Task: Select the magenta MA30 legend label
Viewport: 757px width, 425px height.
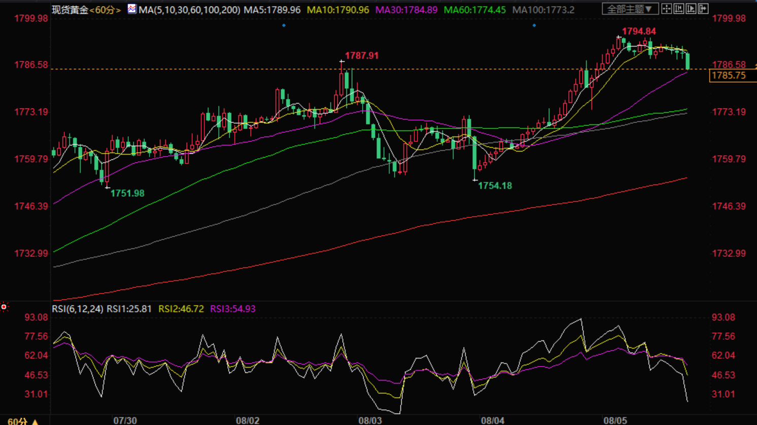Action: 406,10
